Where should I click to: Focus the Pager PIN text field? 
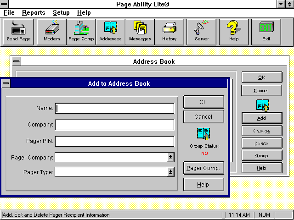coord(114,141)
